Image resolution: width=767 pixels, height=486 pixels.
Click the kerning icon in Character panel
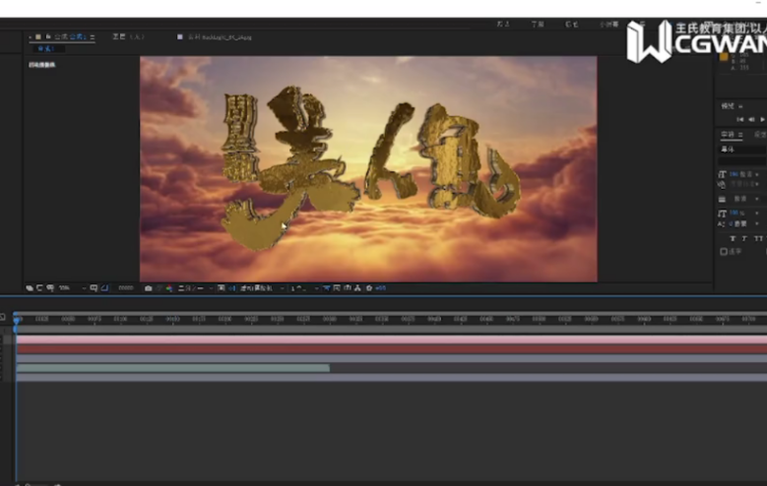[722, 184]
